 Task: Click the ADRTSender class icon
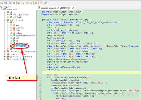point(11,17)
